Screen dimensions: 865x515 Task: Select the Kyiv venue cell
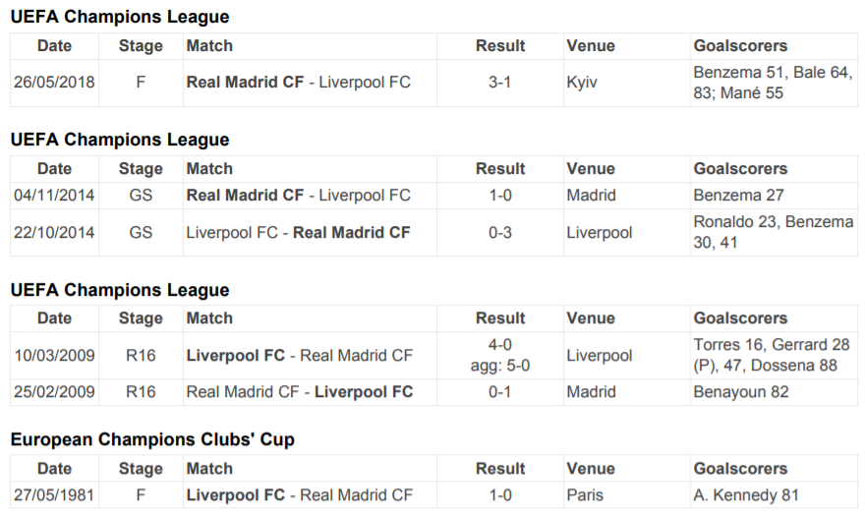coord(627,83)
